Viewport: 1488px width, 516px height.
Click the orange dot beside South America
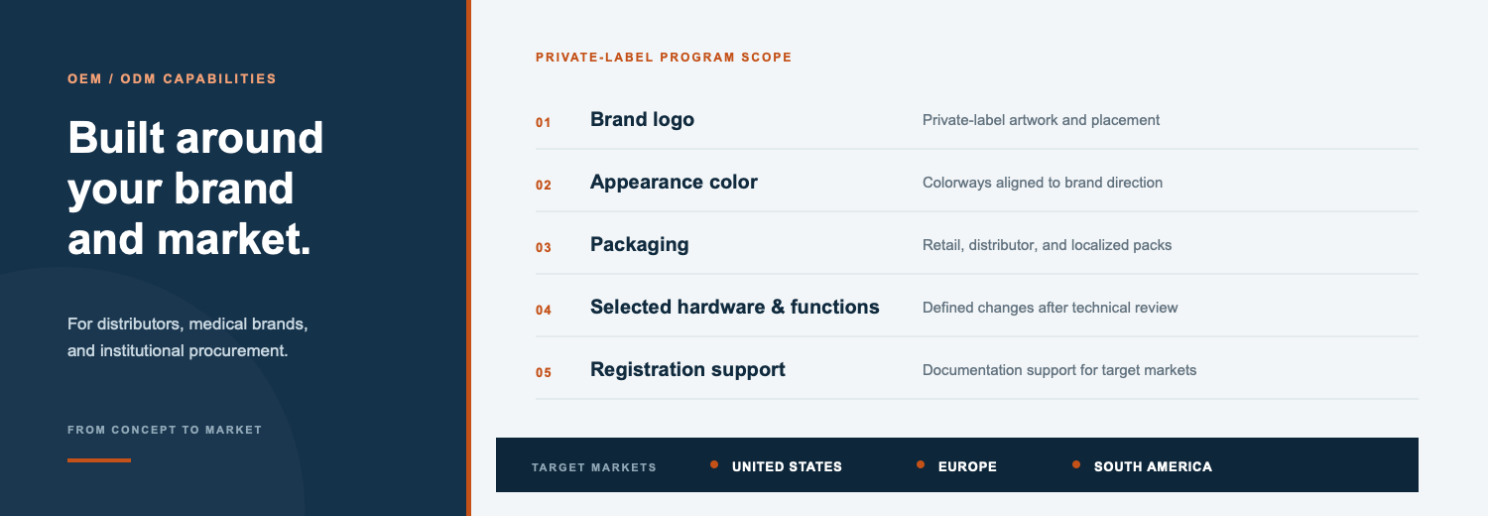(x=1076, y=464)
